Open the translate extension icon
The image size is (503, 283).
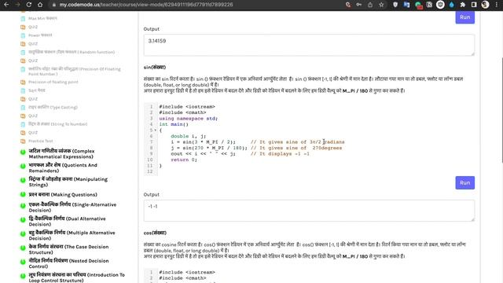coord(406,5)
